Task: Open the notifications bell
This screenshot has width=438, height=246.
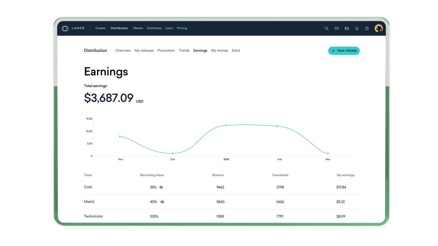Action: (357, 28)
